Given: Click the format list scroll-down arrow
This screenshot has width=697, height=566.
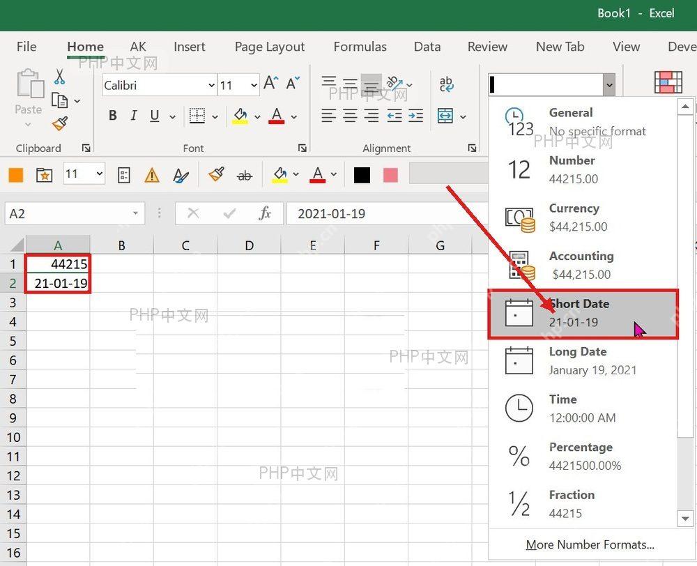Looking at the screenshot, I should [685, 519].
